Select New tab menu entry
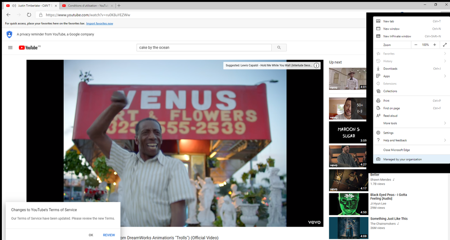The width and height of the screenshot is (450, 240). tap(412, 21)
